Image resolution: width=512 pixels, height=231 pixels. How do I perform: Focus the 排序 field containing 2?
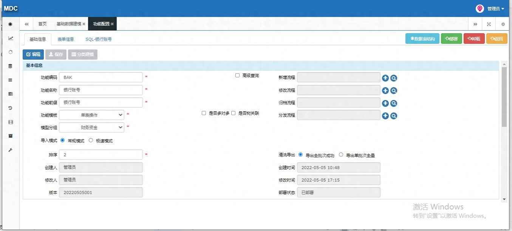pos(101,155)
